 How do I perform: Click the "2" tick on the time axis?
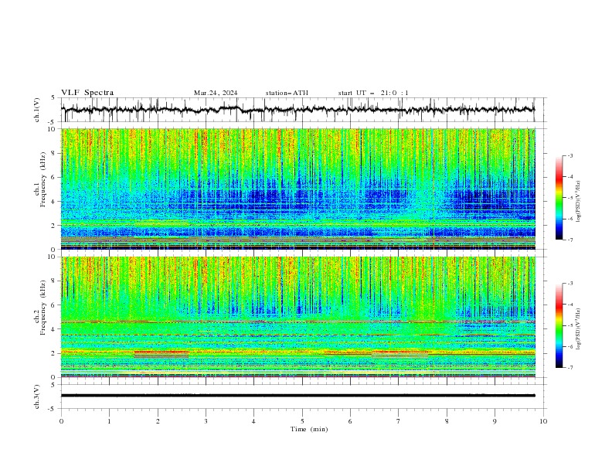(158, 421)
